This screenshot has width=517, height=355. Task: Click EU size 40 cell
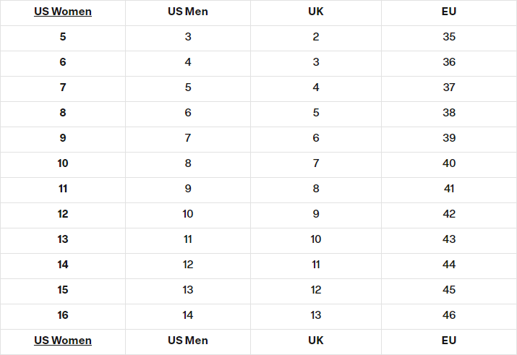tap(449, 163)
